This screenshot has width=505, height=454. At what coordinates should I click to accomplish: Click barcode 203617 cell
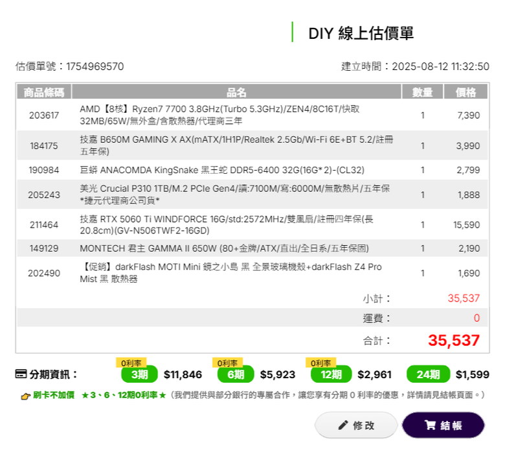point(44,115)
